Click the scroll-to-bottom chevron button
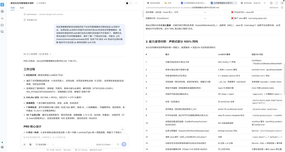Viewport: 285px width, 152px height. [x=123, y=129]
